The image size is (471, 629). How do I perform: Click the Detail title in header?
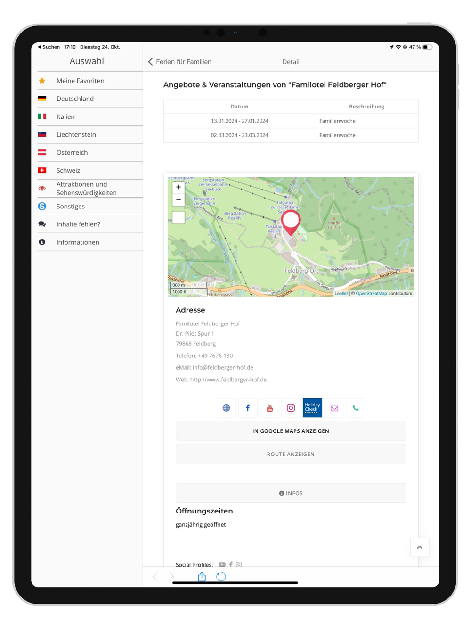[x=291, y=62]
